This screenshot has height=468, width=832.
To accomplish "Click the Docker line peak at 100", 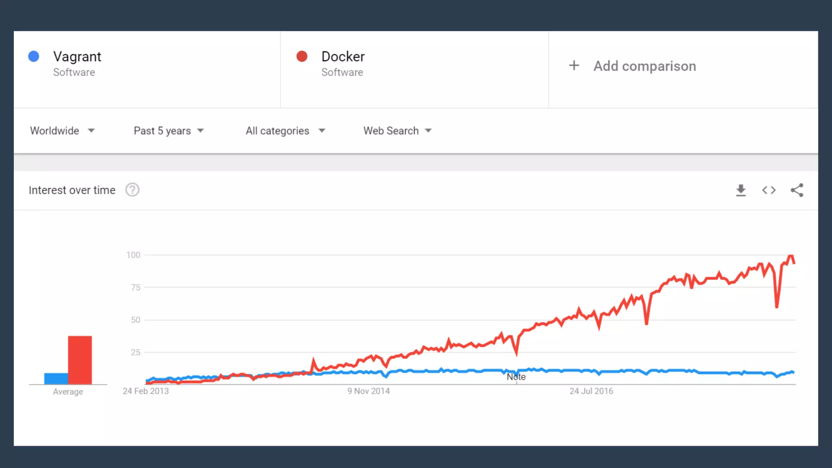I will pyautogui.click(x=791, y=256).
